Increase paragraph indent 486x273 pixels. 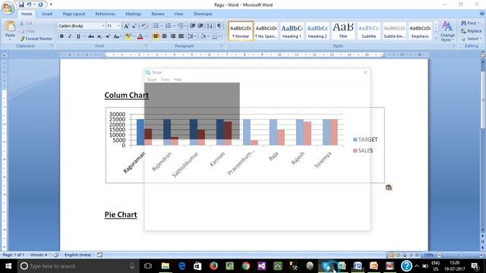(x=200, y=26)
